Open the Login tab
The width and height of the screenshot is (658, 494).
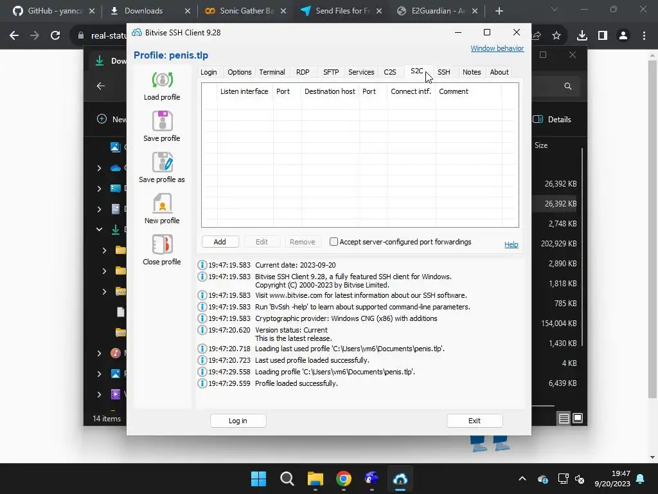coord(209,72)
